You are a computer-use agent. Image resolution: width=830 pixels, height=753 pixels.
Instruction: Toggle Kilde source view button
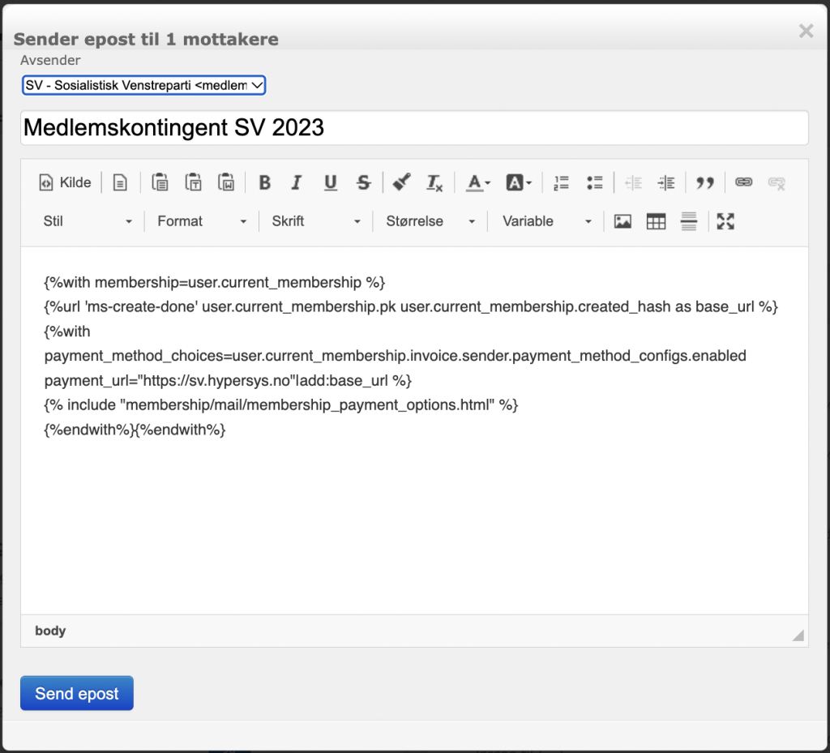pyautogui.click(x=65, y=182)
